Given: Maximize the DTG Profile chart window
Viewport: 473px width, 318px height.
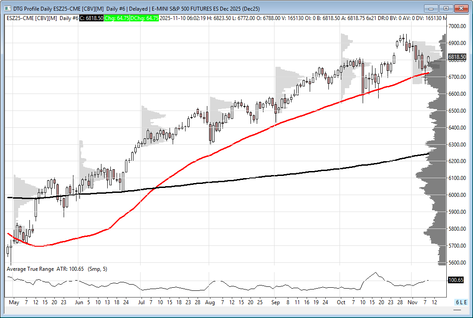Looking at the screenshot, I should pos(446,8).
